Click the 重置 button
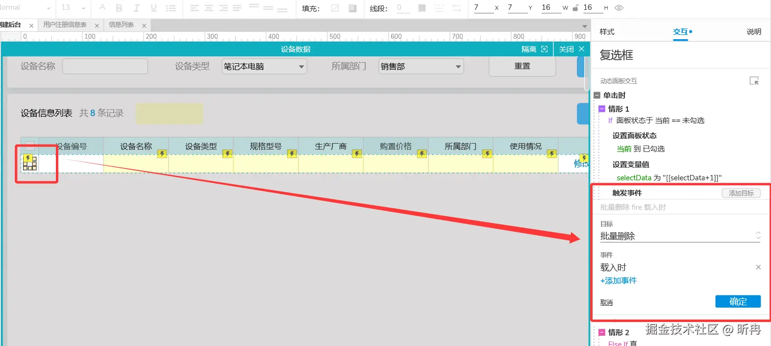The image size is (771, 346). point(522,66)
